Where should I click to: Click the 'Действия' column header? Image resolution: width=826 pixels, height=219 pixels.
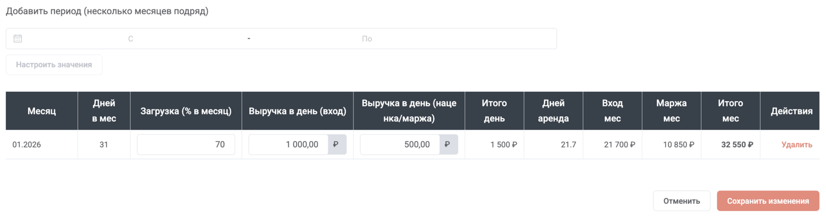(791, 111)
